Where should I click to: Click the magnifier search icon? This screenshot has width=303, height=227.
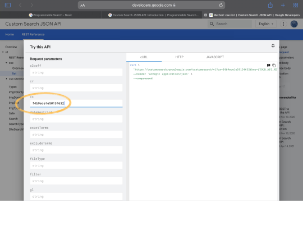pos(212,24)
